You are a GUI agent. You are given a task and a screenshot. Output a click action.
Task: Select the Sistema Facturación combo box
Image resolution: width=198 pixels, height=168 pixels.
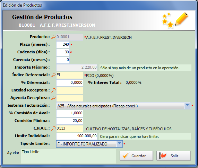123,106
